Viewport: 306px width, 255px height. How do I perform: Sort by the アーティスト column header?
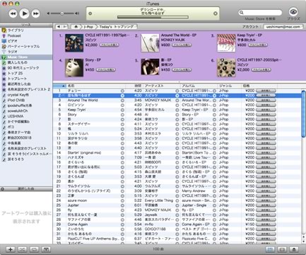[x=163, y=86]
